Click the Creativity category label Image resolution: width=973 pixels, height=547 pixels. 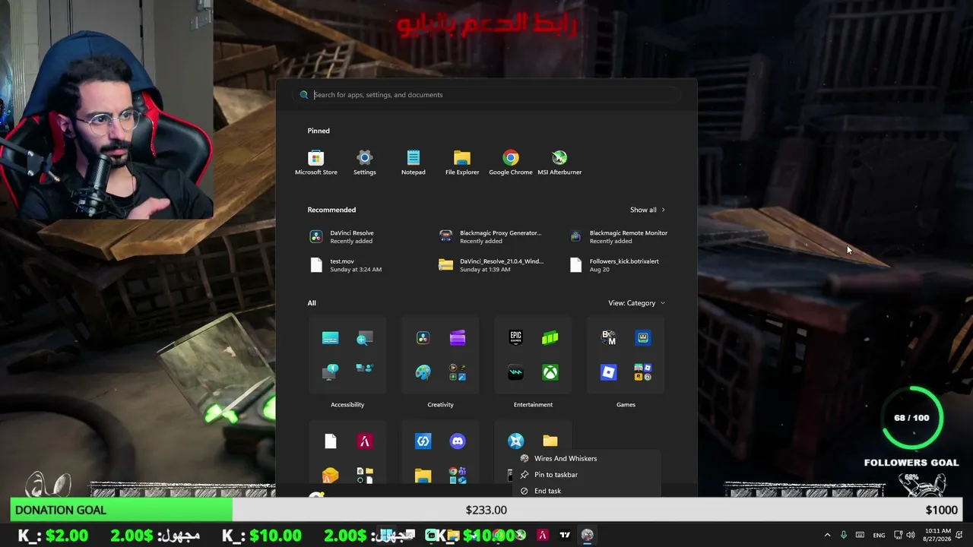pos(440,404)
